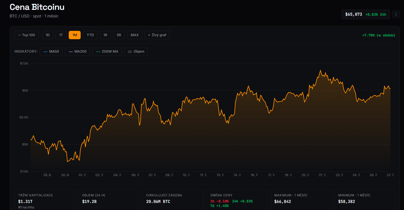Click the 60K y-axis label
This screenshot has height=210, width=404.
click(25, 144)
